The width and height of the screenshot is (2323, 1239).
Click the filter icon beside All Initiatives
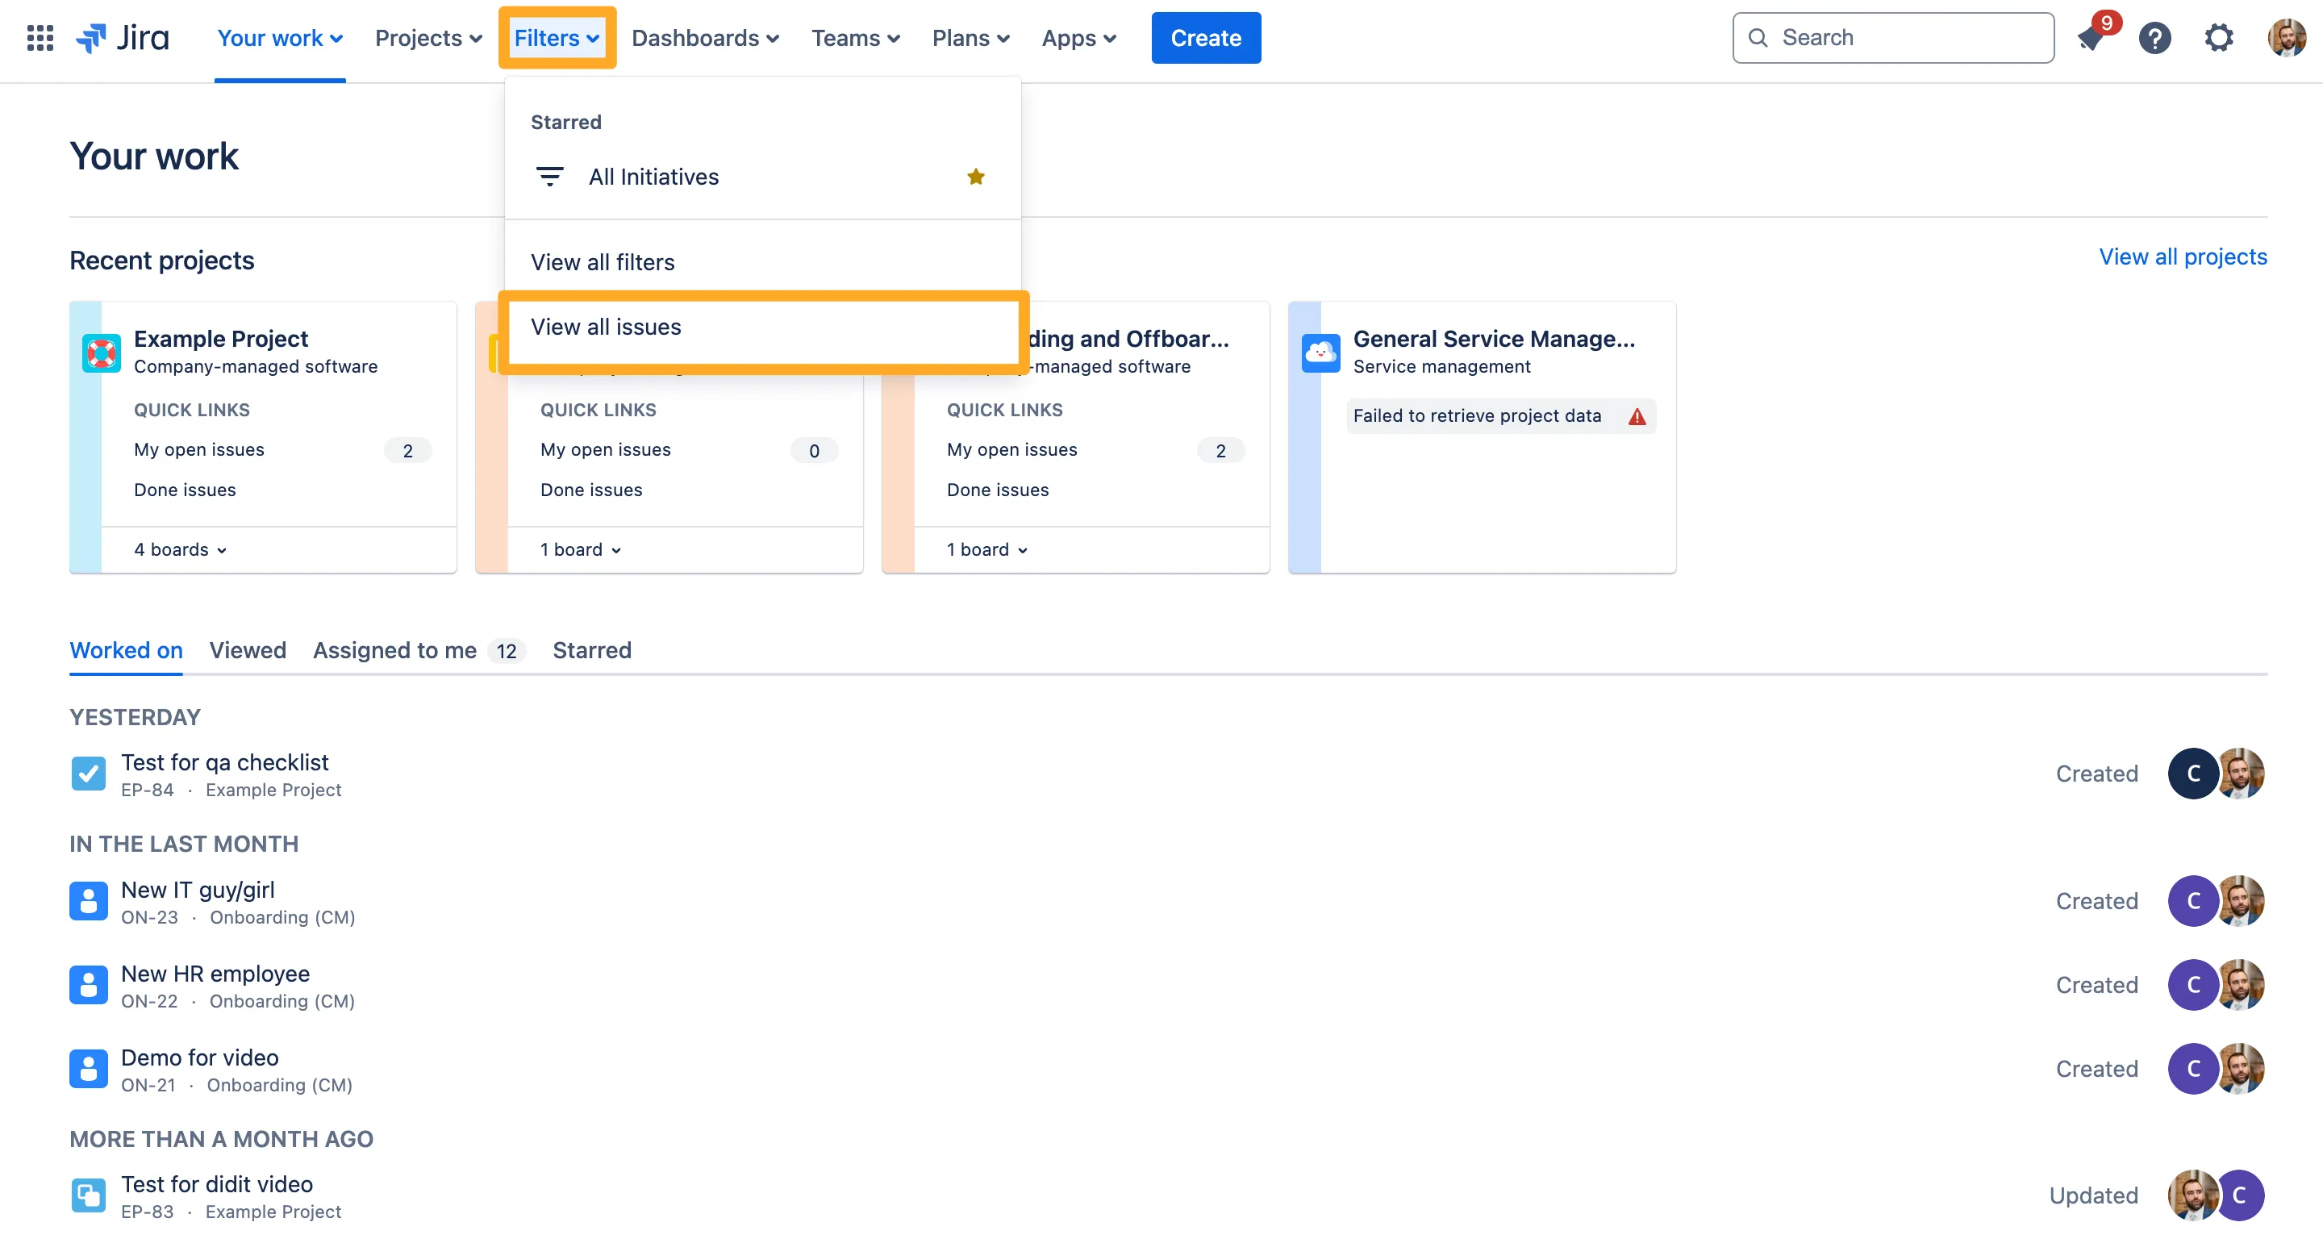[x=549, y=177]
